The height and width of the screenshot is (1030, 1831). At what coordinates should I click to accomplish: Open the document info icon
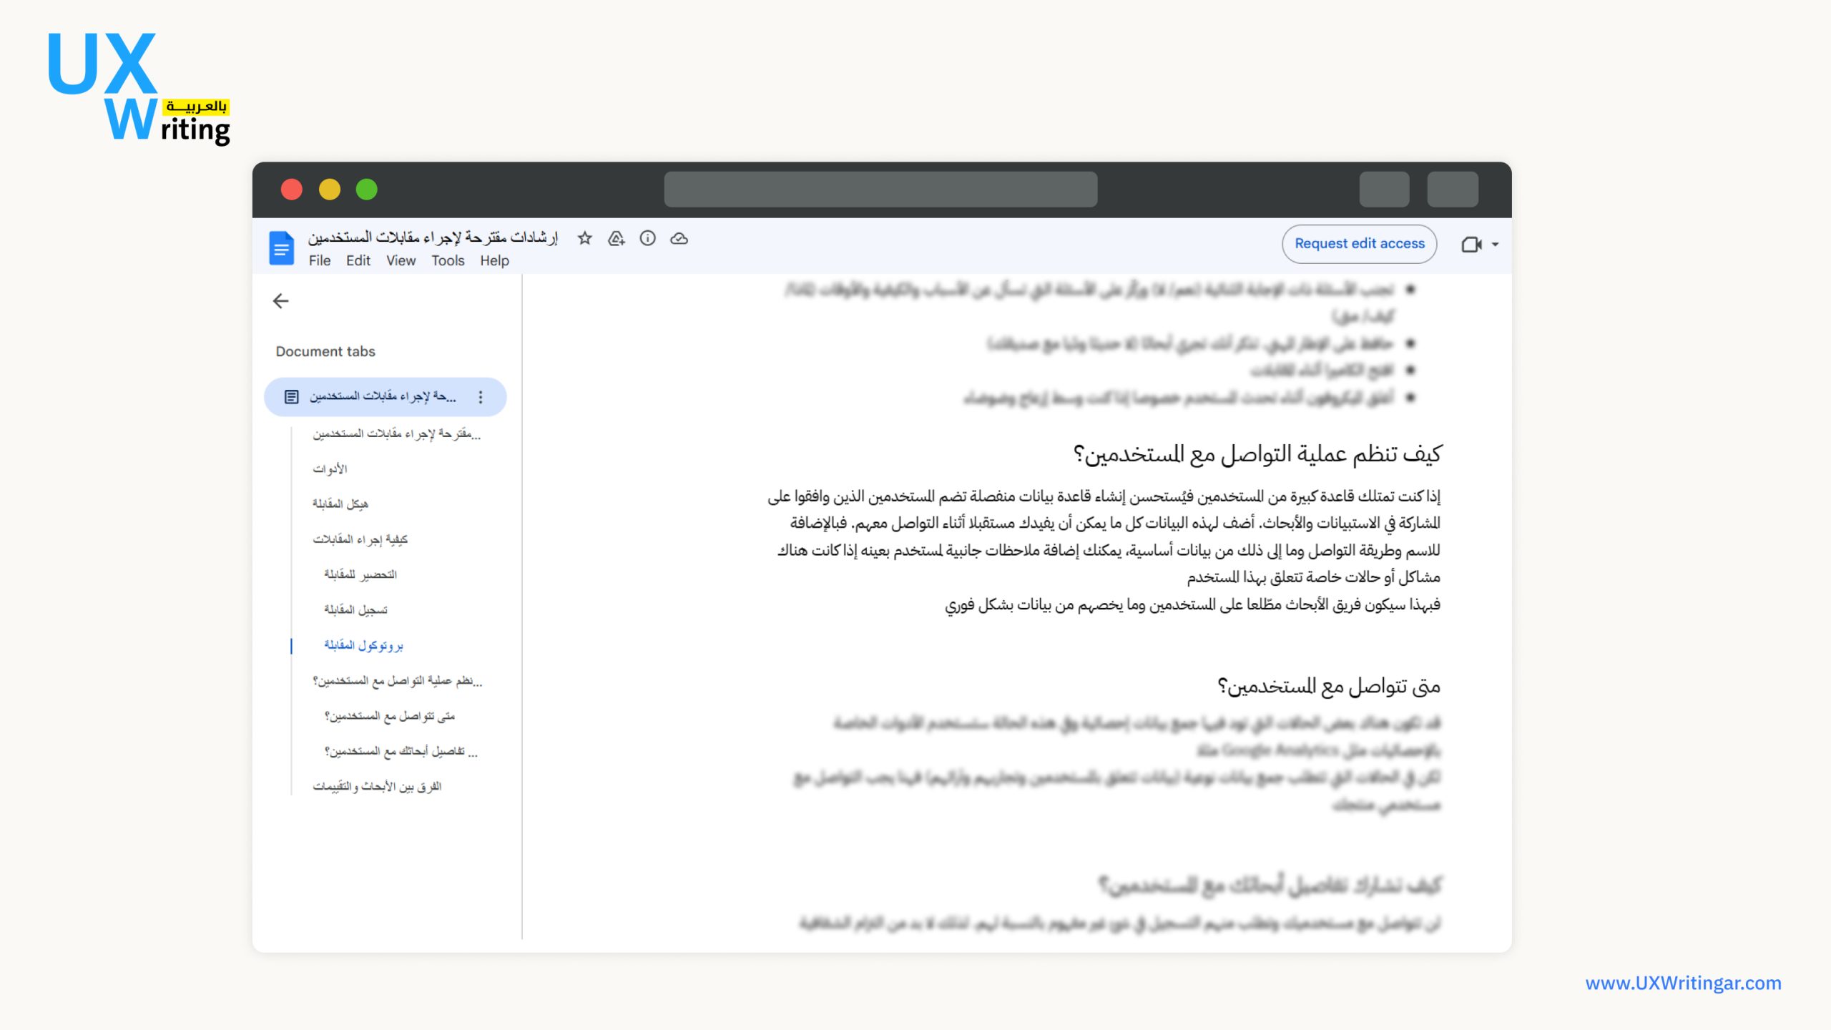[647, 238]
